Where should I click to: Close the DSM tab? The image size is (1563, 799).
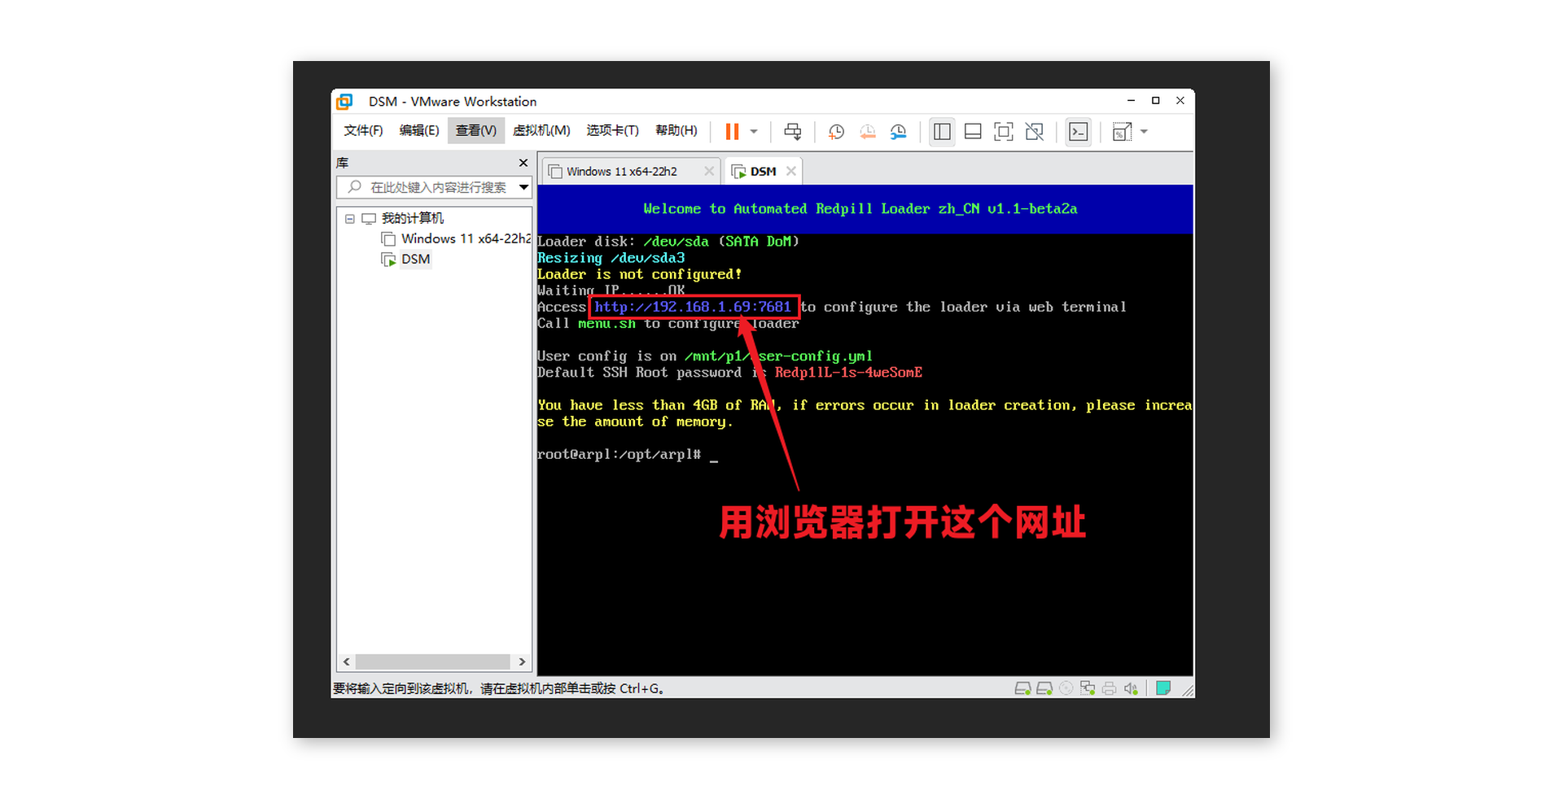pyautogui.click(x=791, y=171)
